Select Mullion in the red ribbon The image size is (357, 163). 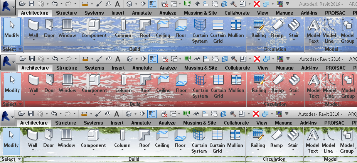pos(236,84)
